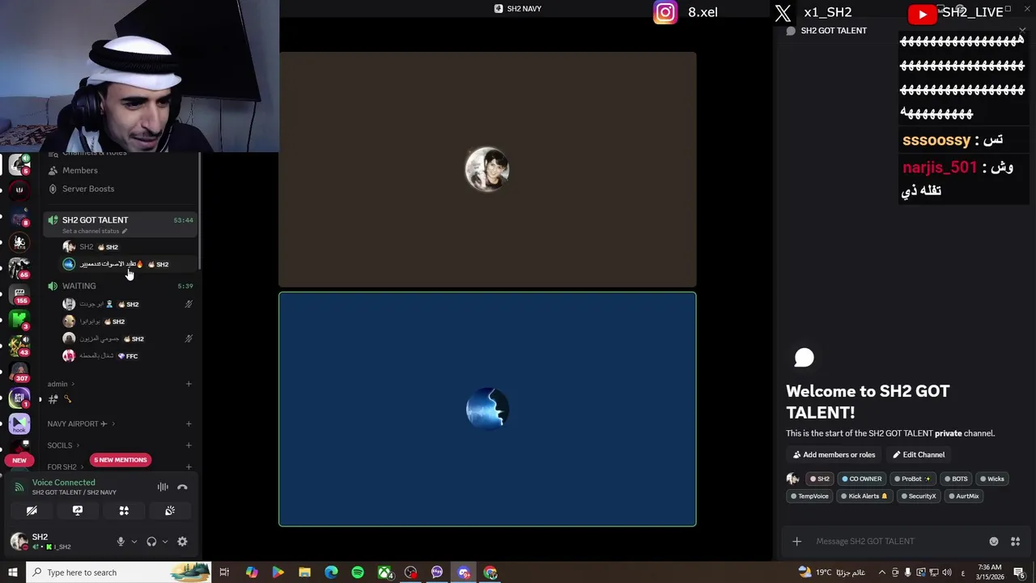Edit channel status pencil under SH2 GOT TALENT
Image resolution: width=1036 pixels, height=583 pixels.
pyautogui.click(x=124, y=231)
